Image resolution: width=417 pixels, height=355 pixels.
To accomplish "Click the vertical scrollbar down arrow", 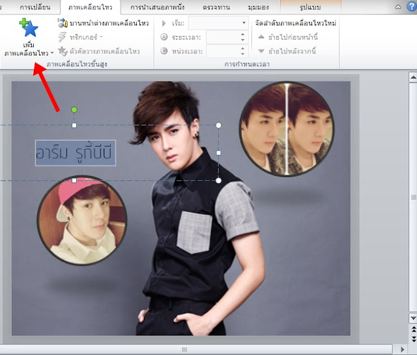I will pyautogui.click(x=412, y=318).
